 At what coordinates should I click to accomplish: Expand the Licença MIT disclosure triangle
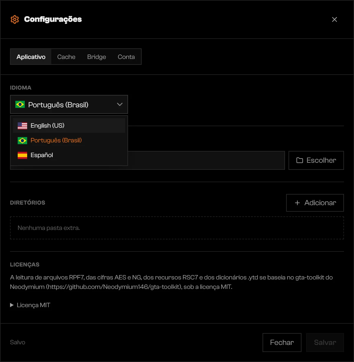coord(12,305)
